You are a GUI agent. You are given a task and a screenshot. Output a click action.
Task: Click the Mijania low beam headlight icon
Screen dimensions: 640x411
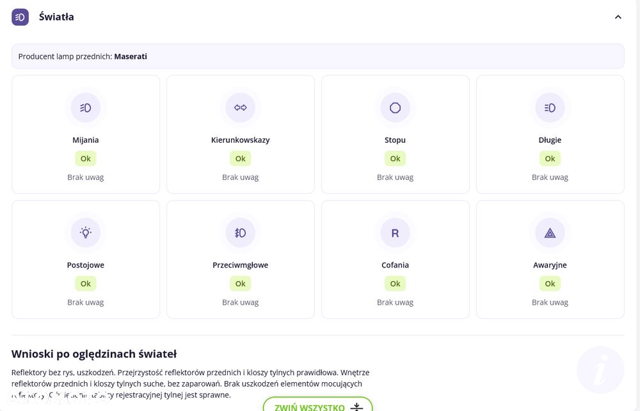pyautogui.click(x=85, y=108)
